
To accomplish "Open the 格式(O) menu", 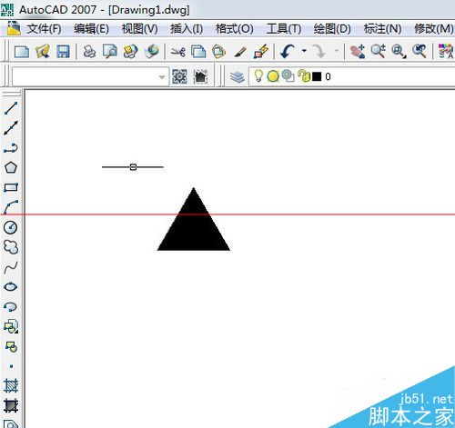I will [235, 29].
